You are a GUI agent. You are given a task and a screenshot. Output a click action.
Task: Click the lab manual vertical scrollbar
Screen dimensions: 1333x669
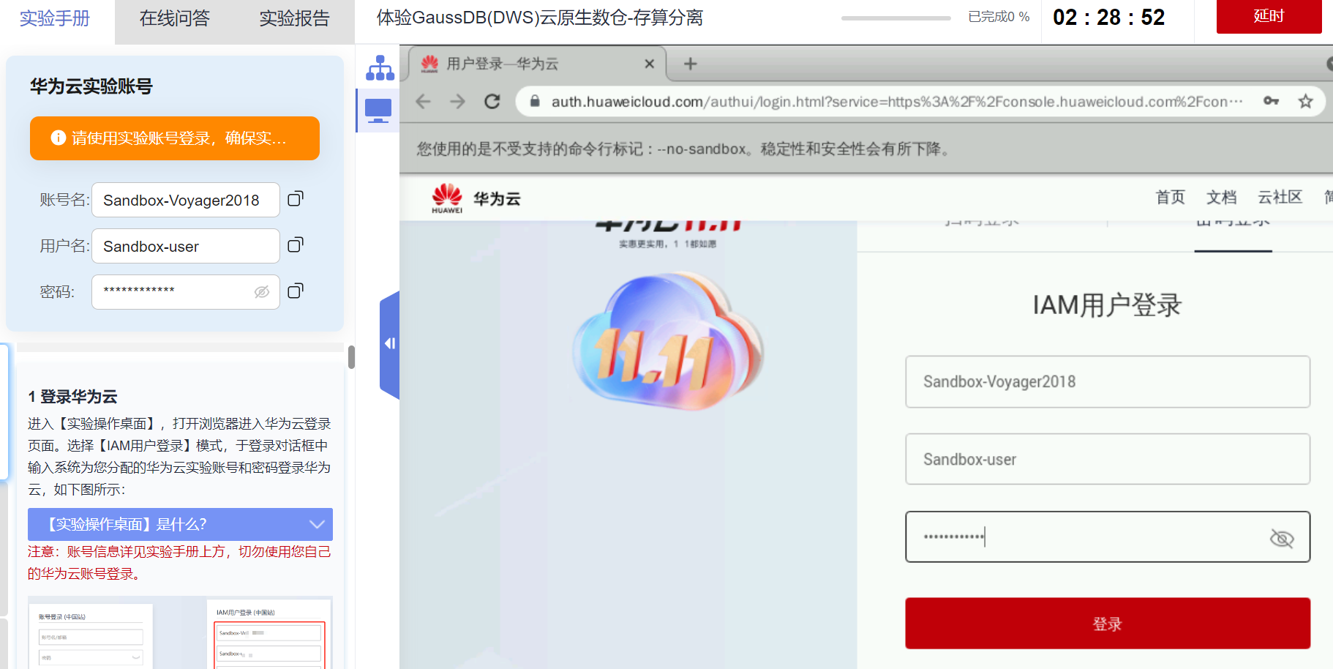351,357
